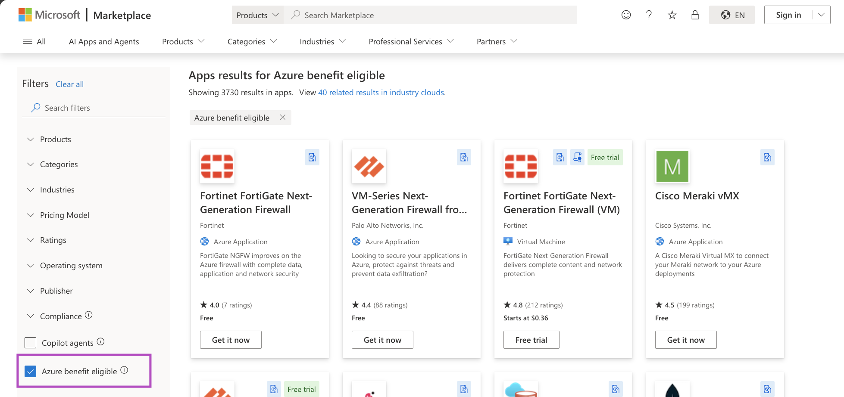Click the certification badge on FortiGate (VM) card
844x397 pixels.
(x=578, y=157)
